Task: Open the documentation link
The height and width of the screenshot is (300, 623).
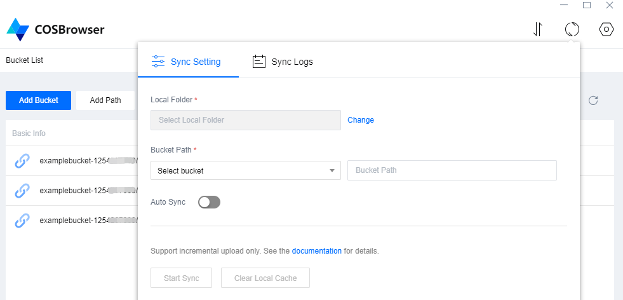Action: (316, 251)
